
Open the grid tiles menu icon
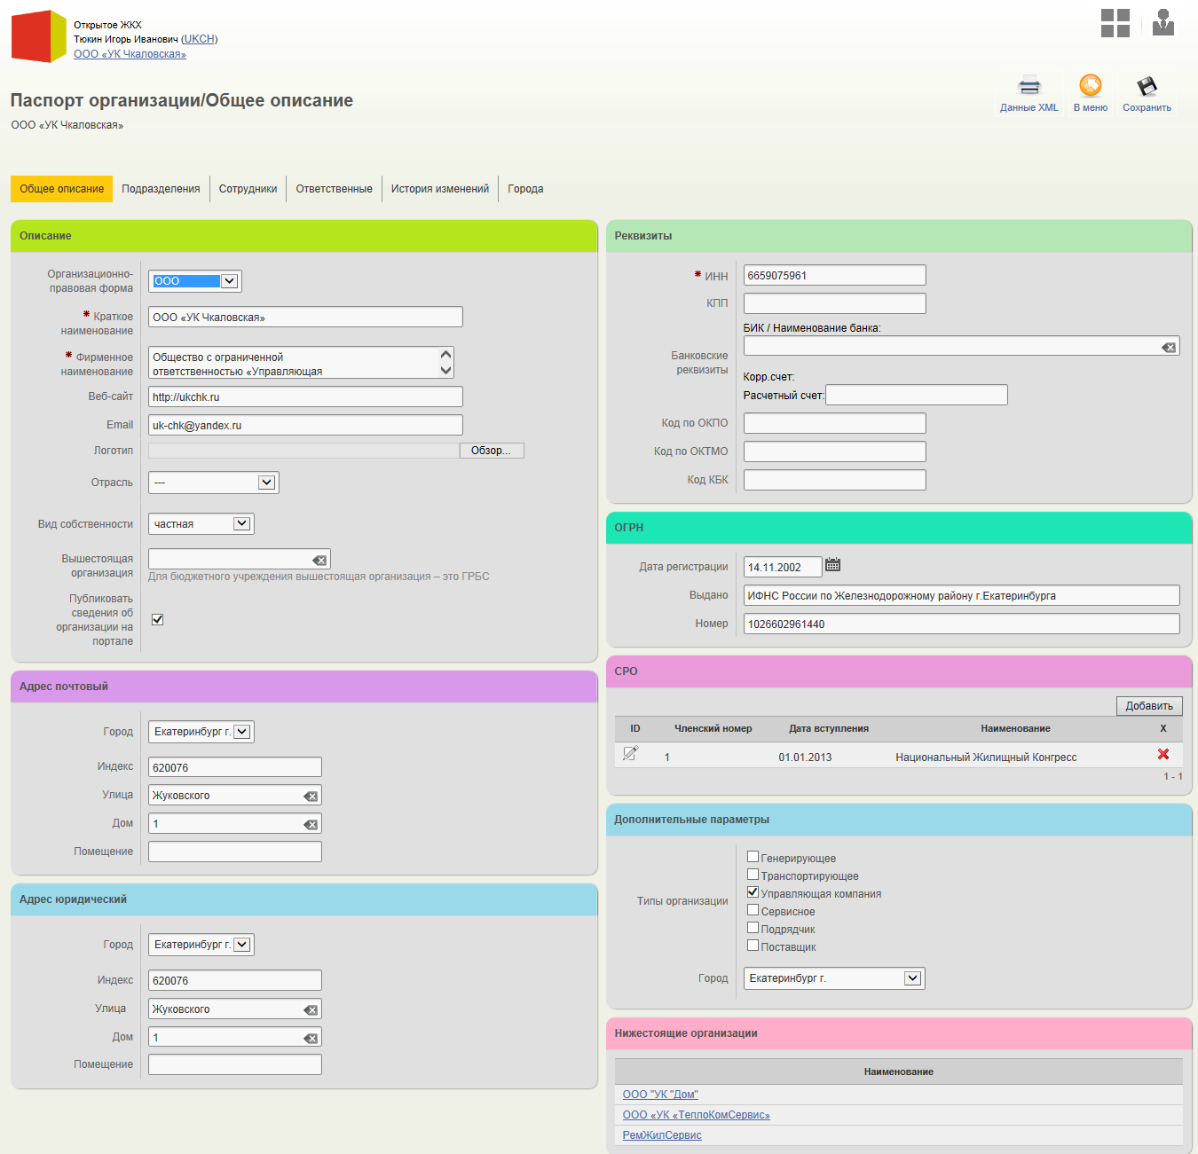(x=1115, y=23)
